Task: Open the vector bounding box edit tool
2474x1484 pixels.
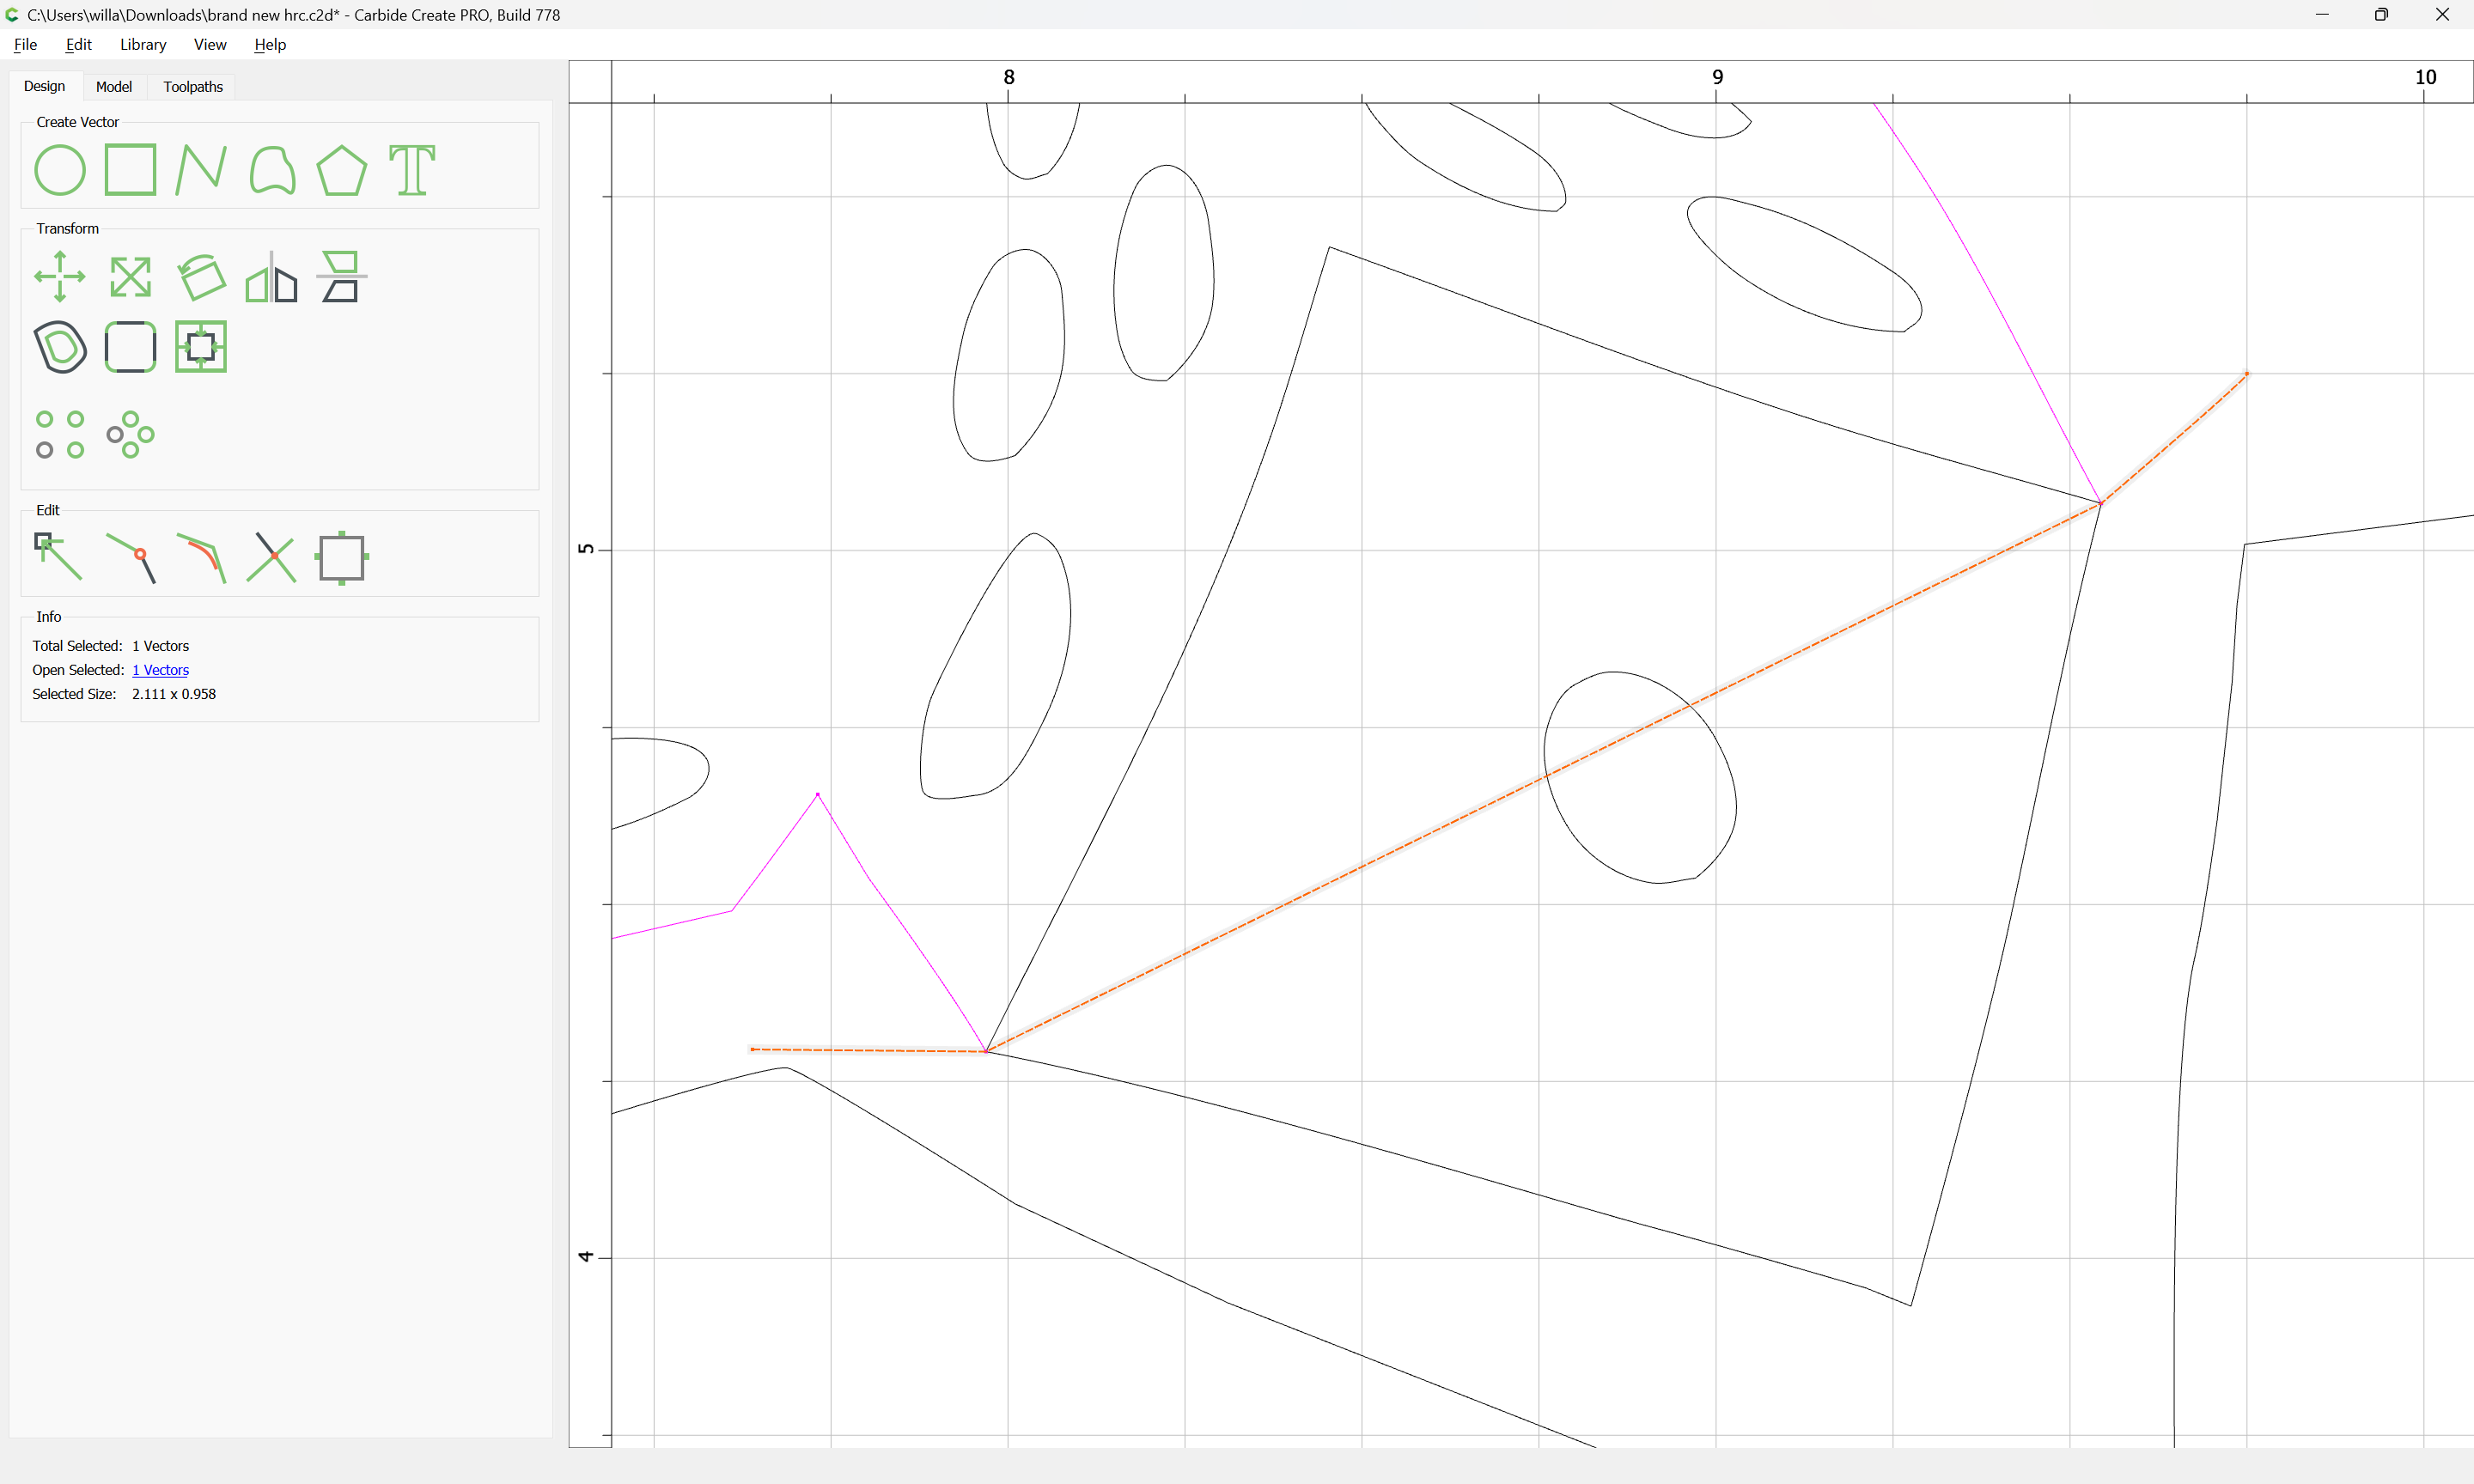Action: pos(342,558)
